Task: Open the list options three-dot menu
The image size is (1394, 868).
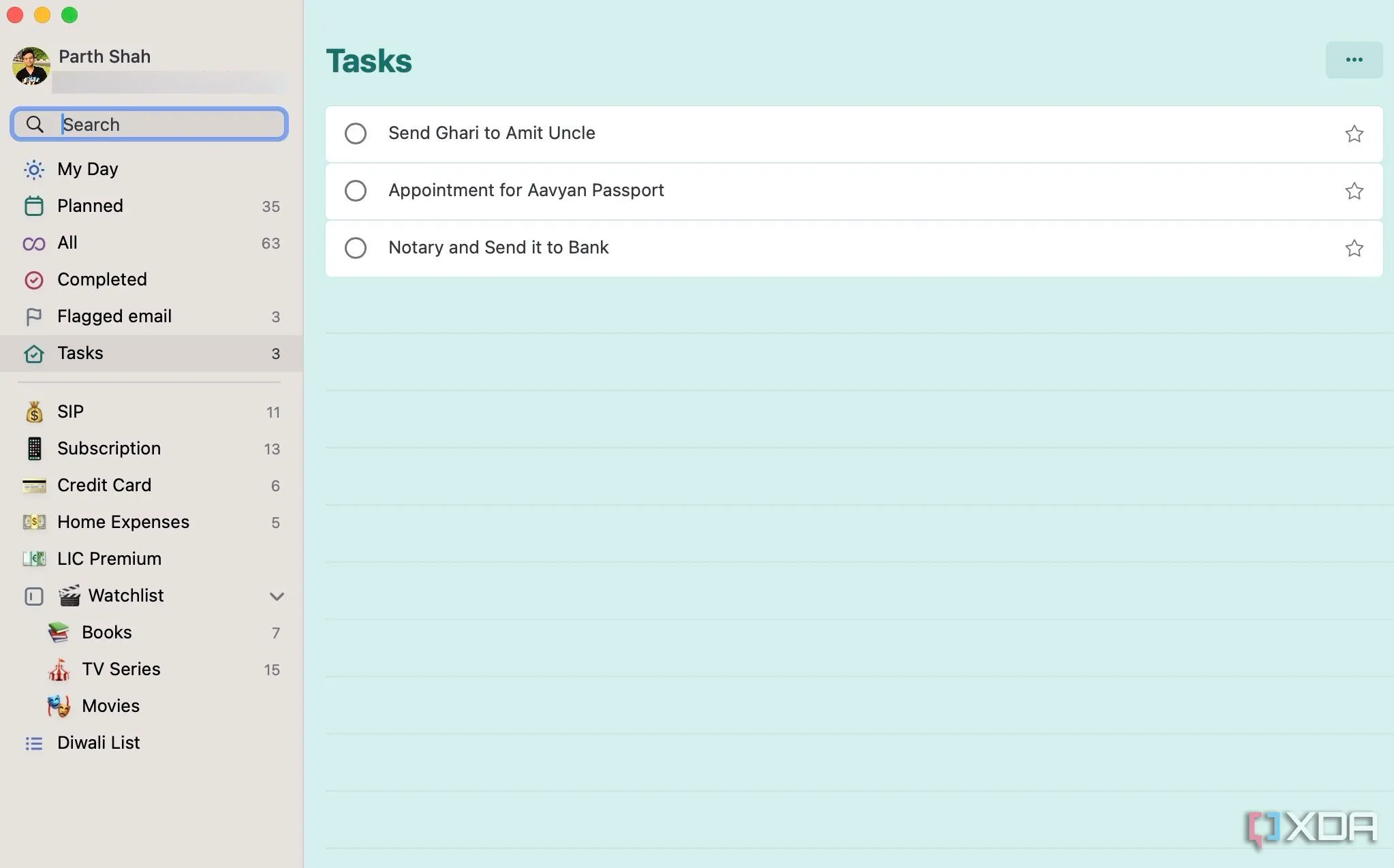Action: pyautogui.click(x=1354, y=60)
